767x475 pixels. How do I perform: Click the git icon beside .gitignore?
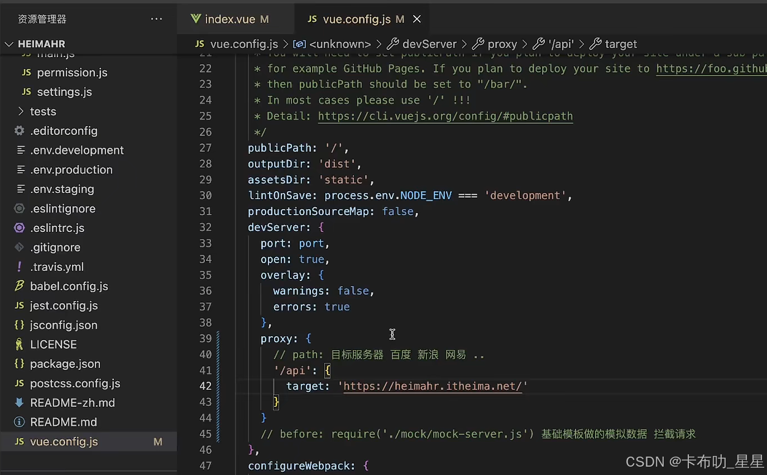(x=20, y=248)
